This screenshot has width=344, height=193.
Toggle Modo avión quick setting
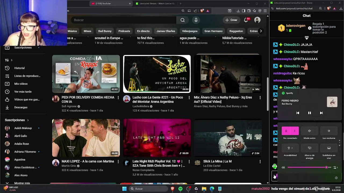pos(310,131)
